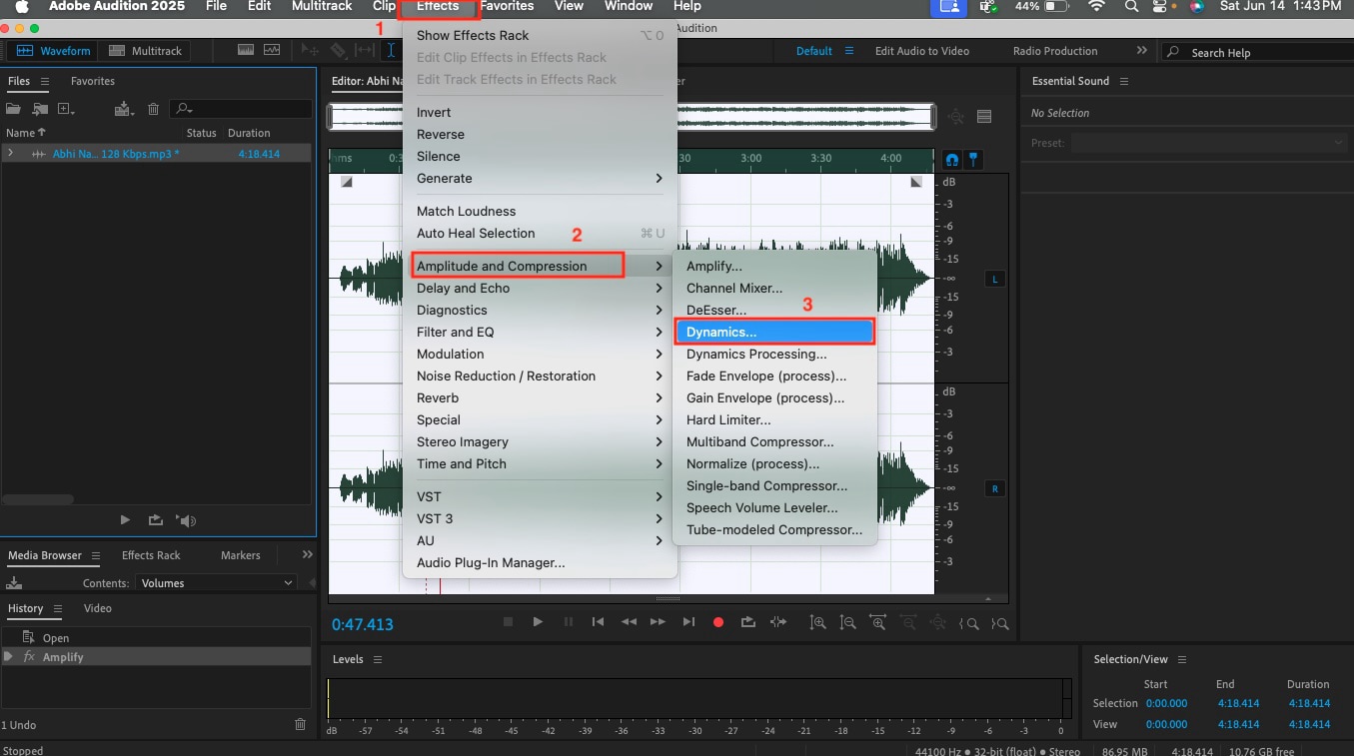Toggle left channel L button
The image size is (1354, 756).
(995, 279)
